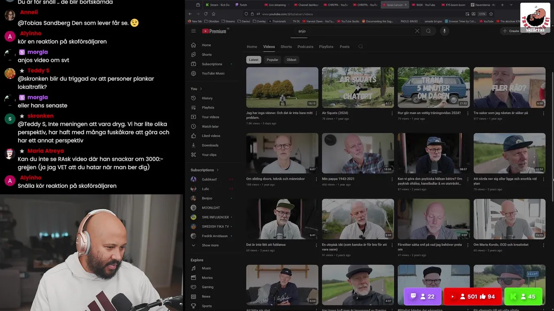Click the YouTube Premium logo

[214, 31]
